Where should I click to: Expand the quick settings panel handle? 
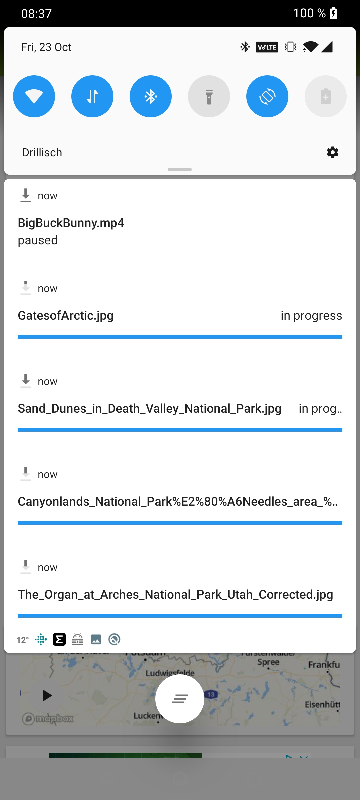tap(180, 170)
